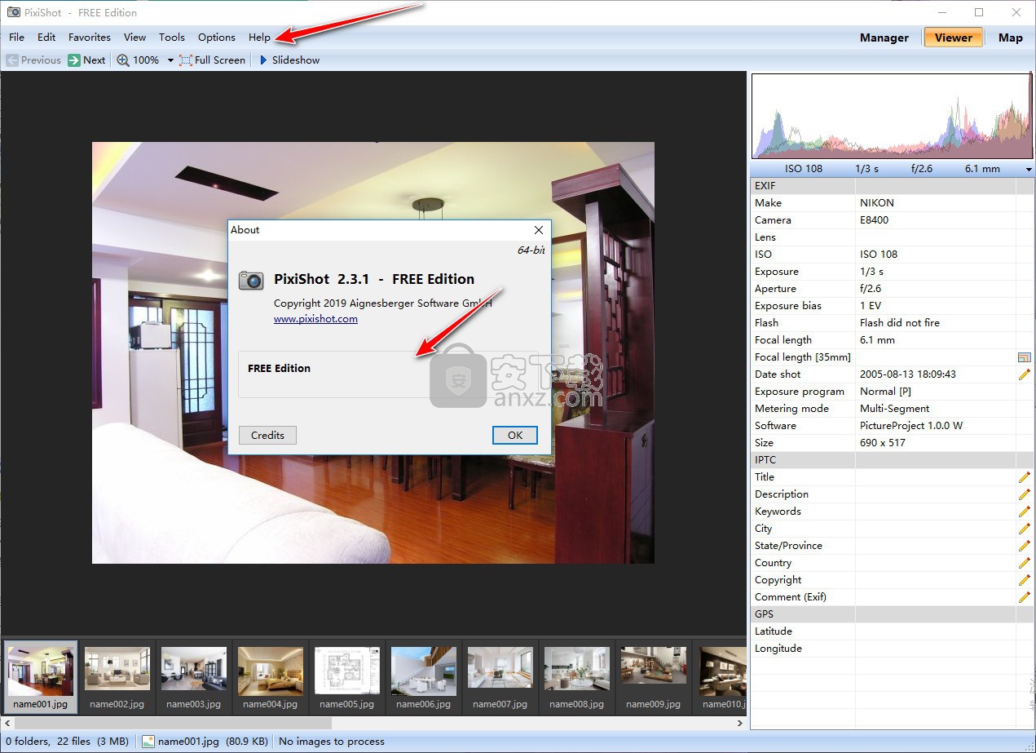Click the Software value PictureProject 1.0.0 W
The image size is (1036, 753).
[911, 426]
